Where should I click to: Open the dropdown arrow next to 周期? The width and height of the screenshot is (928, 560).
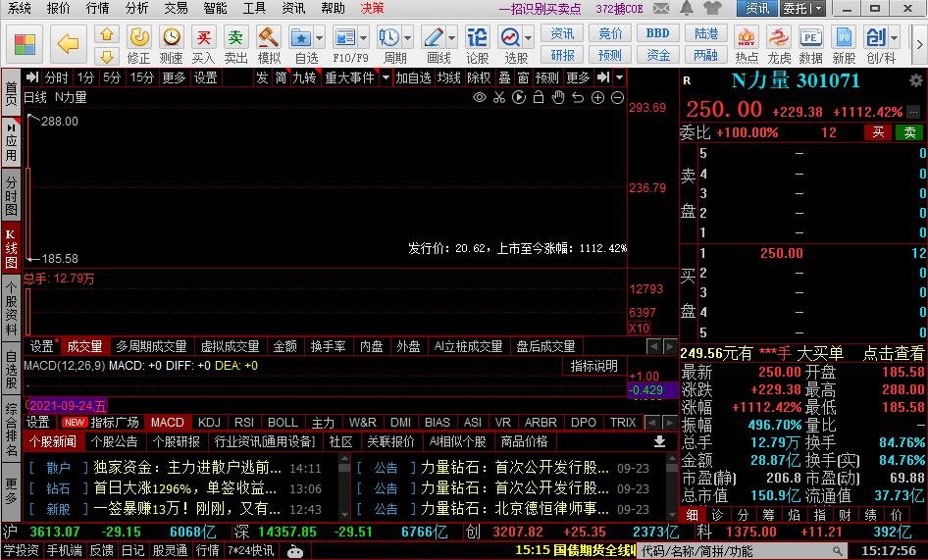tap(408, 38)
